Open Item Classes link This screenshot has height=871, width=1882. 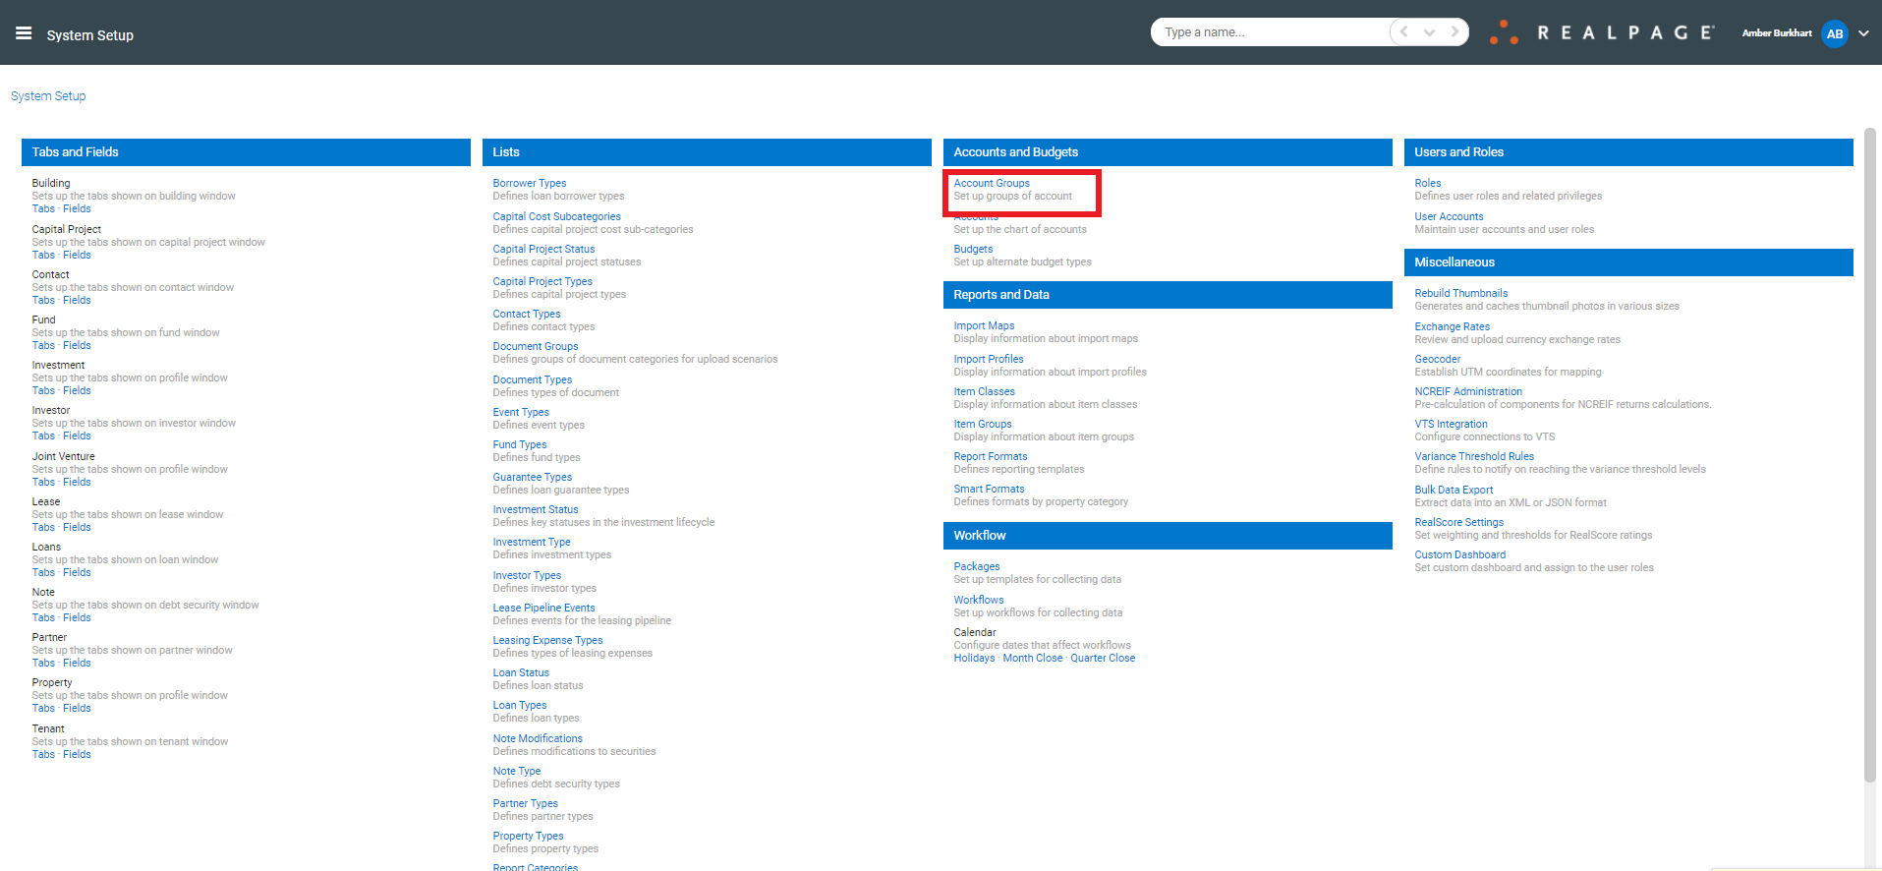point(984,391)
